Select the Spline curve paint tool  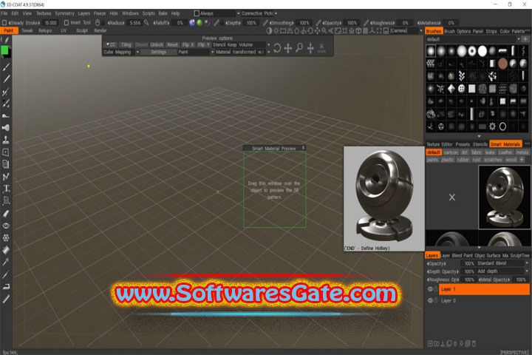click(6, 177)
